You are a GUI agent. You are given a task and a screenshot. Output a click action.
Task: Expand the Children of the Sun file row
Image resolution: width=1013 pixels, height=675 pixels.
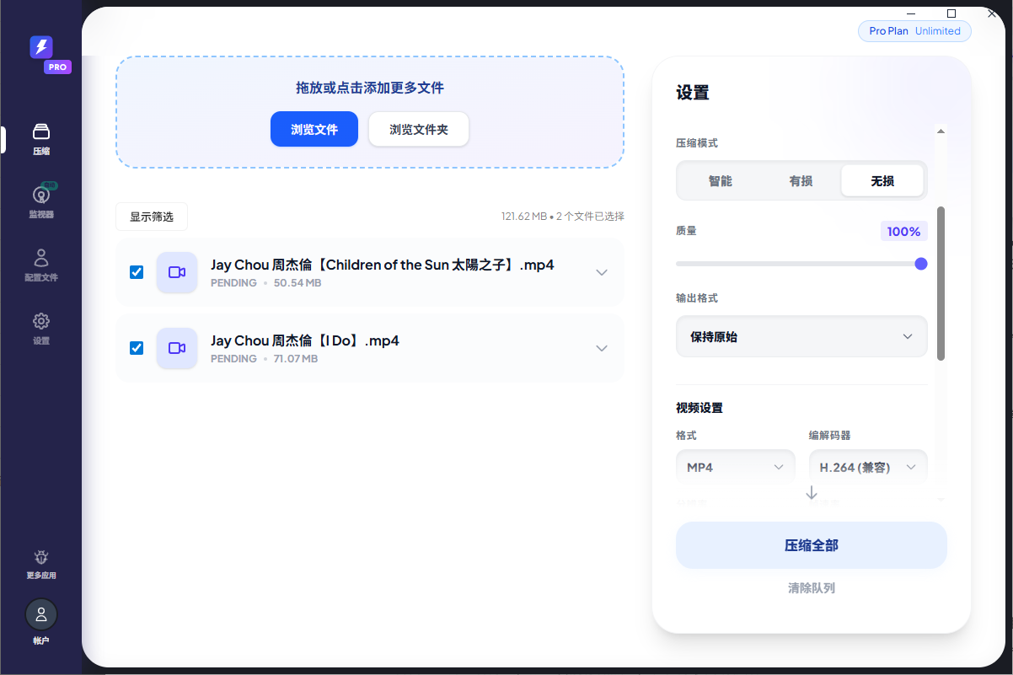tap(602, 272)
